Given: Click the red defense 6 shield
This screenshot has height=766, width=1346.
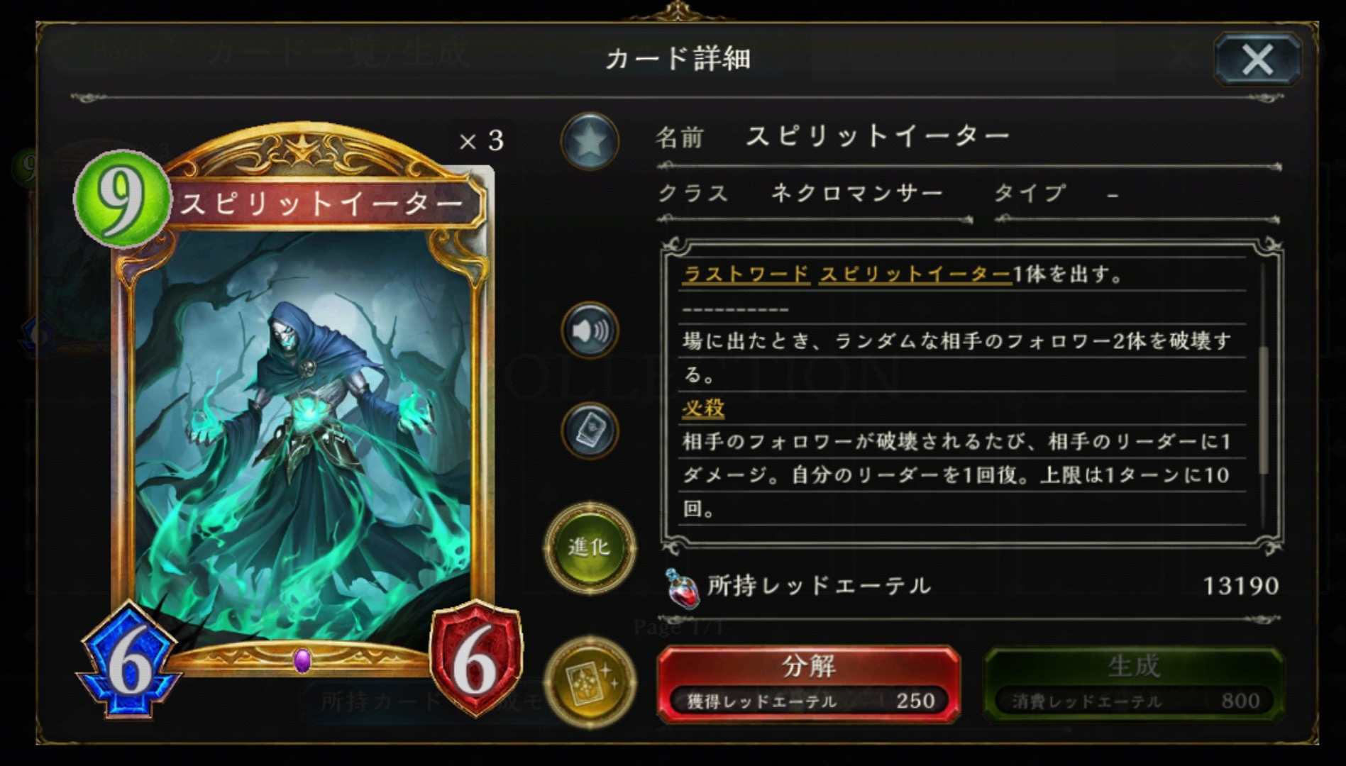Looking at the screenshot, I should 476,660.
